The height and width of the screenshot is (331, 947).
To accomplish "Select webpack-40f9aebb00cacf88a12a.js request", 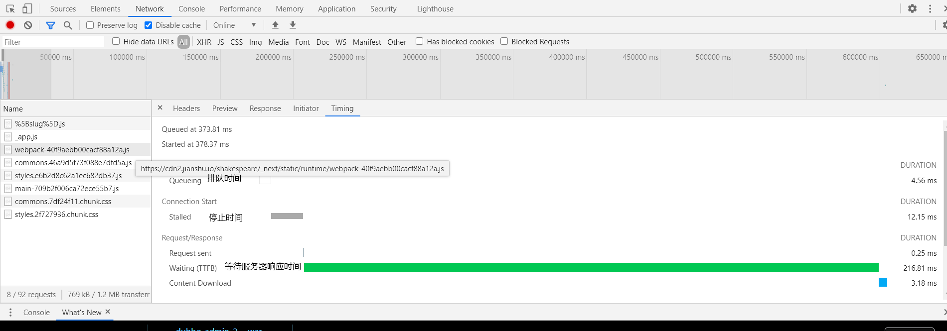I will point(76,149).
